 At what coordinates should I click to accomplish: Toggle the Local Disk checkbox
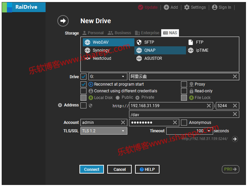(83, 98)
